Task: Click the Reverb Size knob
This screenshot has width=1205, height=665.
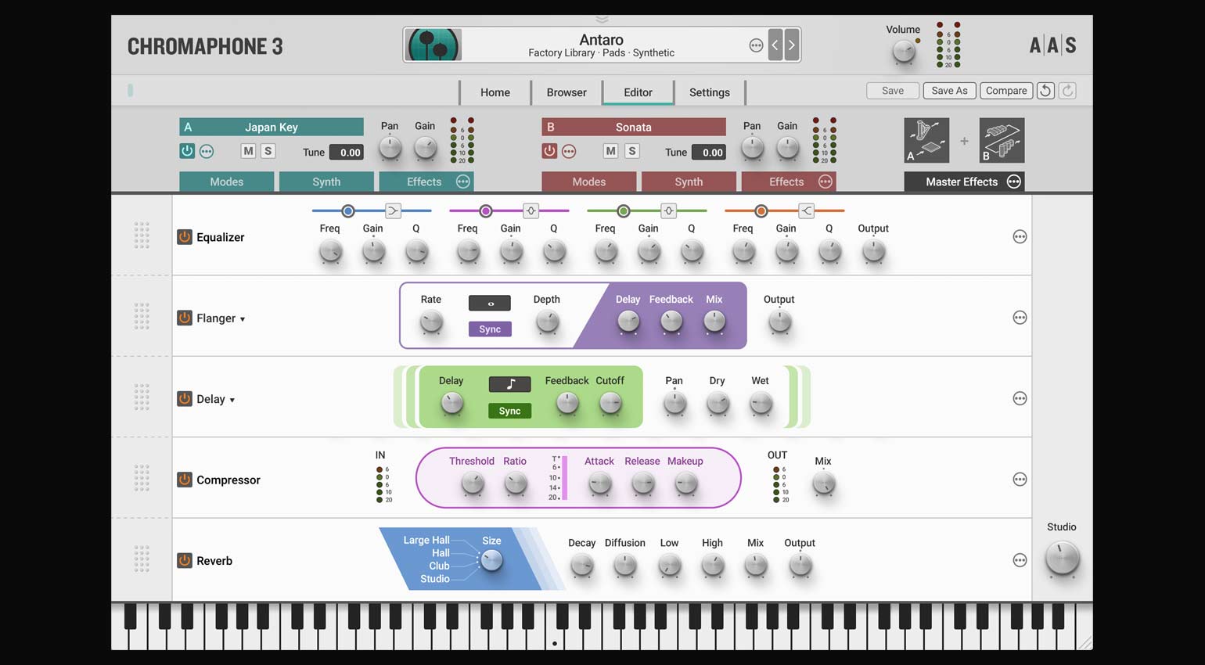Action: click(x=491, y=560)
